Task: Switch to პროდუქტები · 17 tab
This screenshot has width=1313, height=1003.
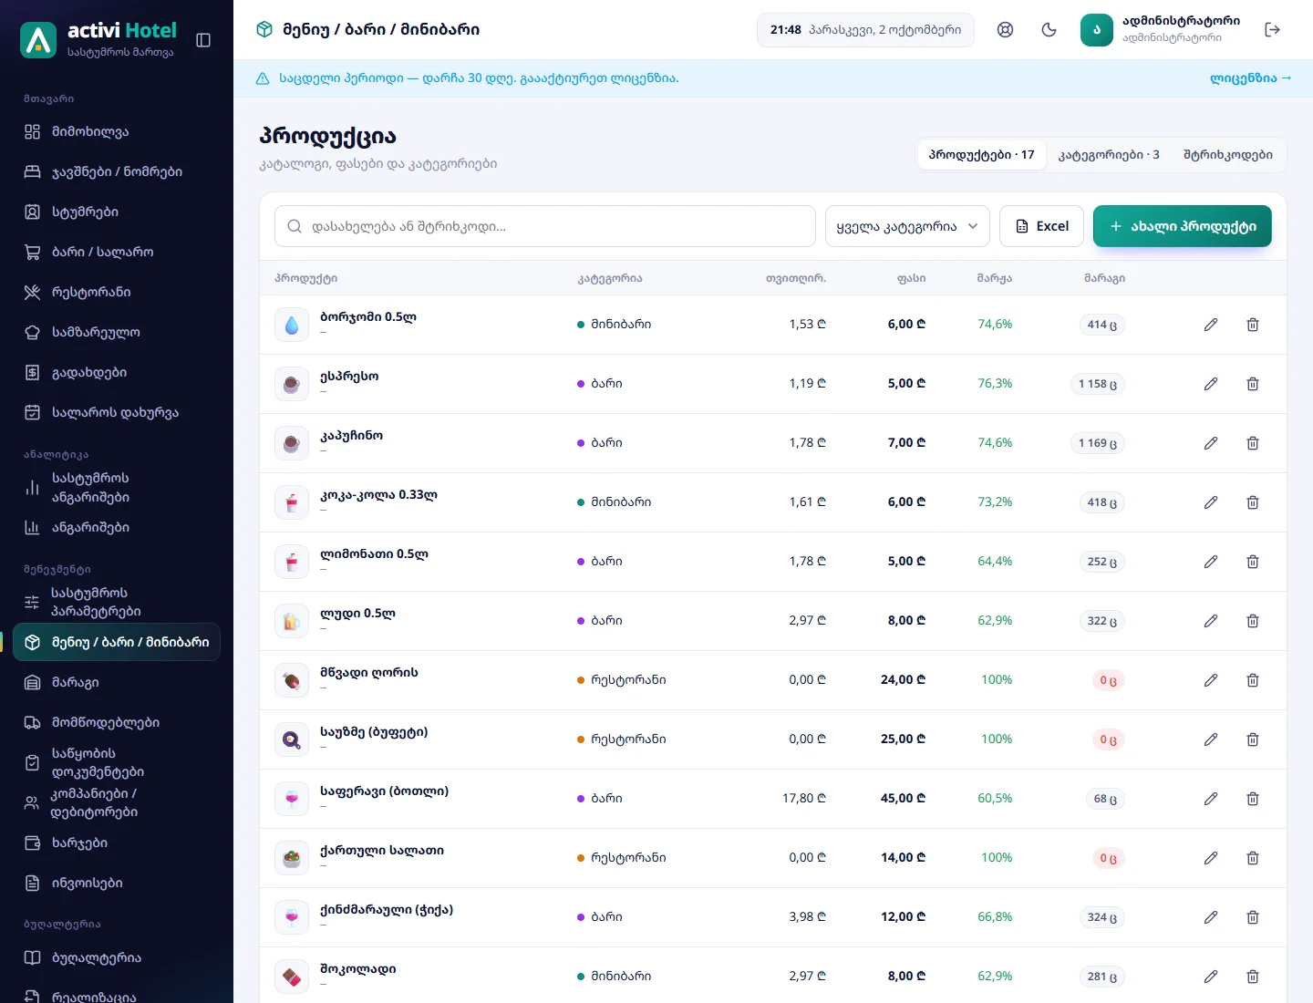Action: point(981,155)
